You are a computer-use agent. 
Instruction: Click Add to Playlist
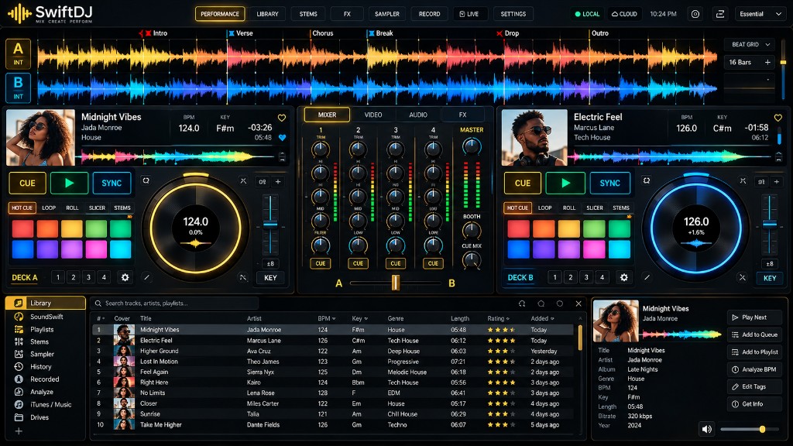754,352
